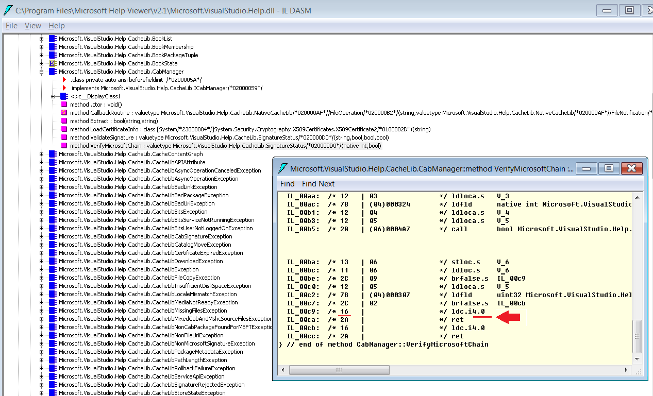Open the Help menu
Screen dimensions: 653x396
[57, 26]
